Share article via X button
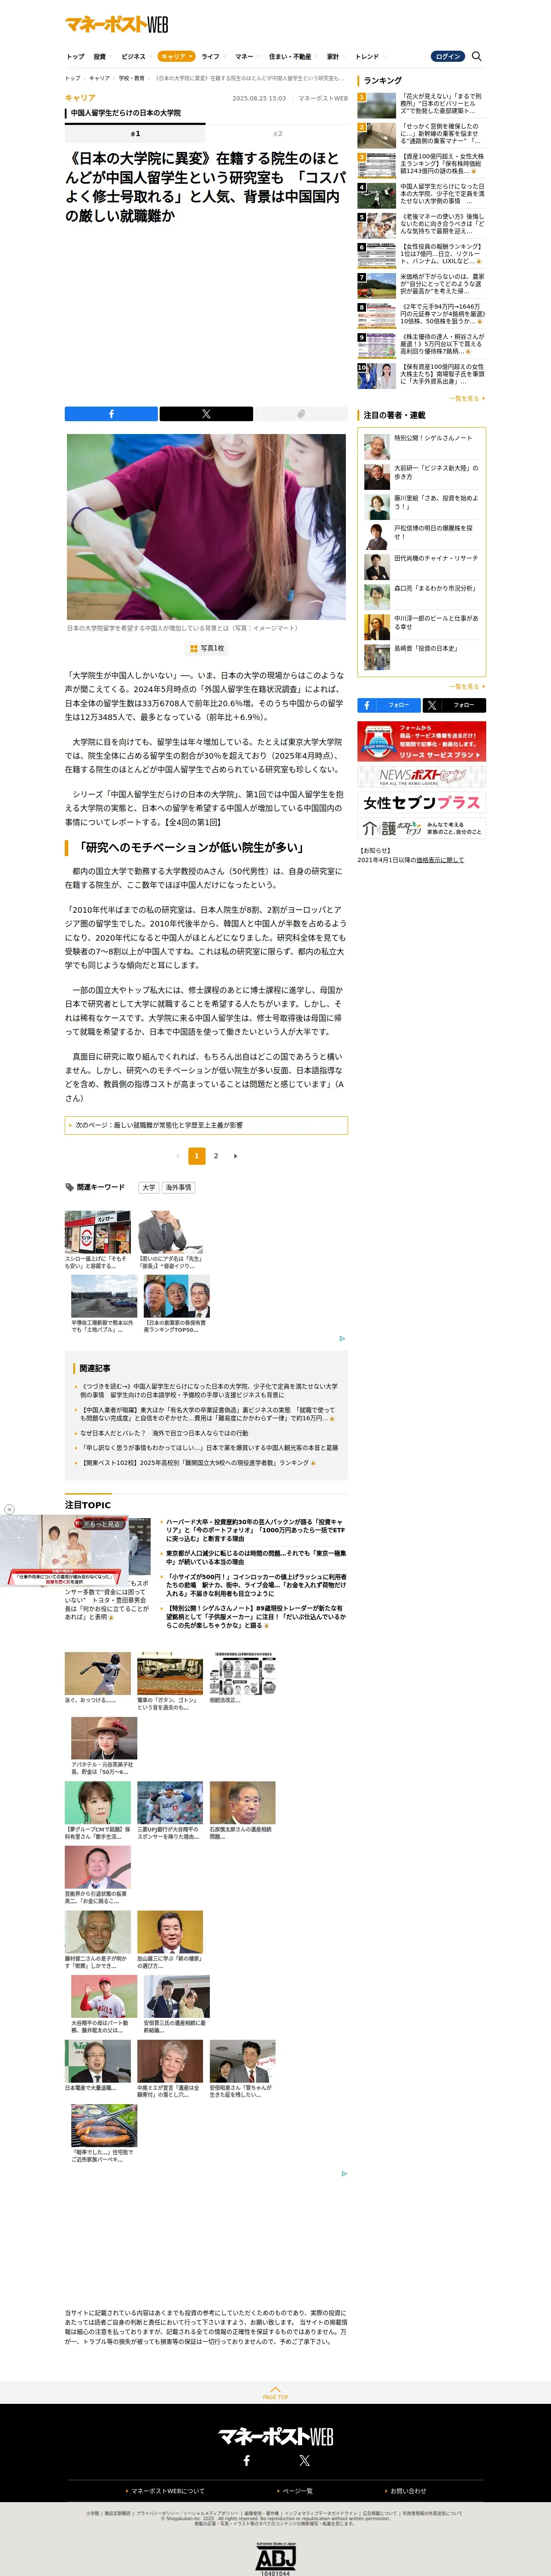551x2576 pixels. pyautogui.click(x=206, y=414)
